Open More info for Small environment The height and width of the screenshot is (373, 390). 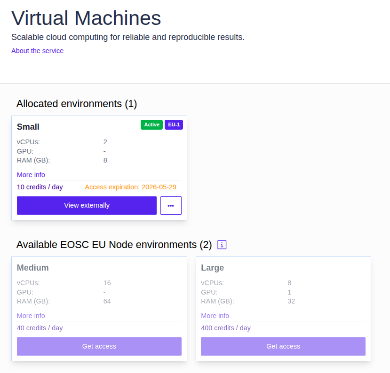coord(31,175)
